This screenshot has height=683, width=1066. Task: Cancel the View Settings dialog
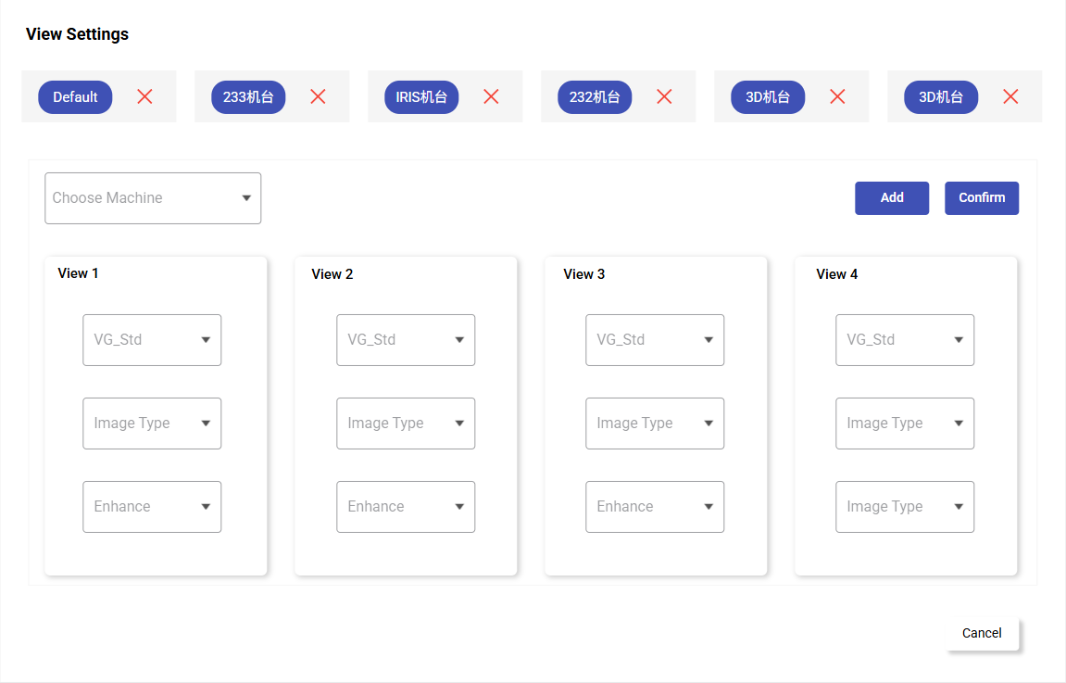pos(982,634)
